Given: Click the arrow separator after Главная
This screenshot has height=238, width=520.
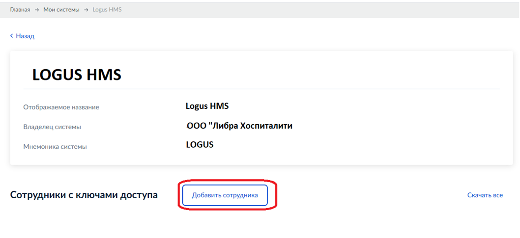Looking at the screenshot, I should (37, 10).
